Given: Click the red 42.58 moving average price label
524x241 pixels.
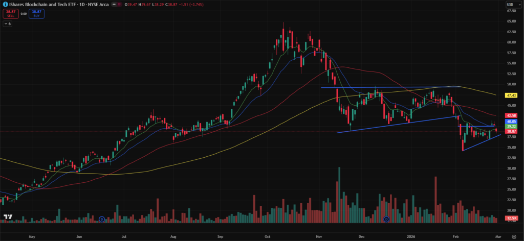Looking at the screenshot, I should click(510, 116).
